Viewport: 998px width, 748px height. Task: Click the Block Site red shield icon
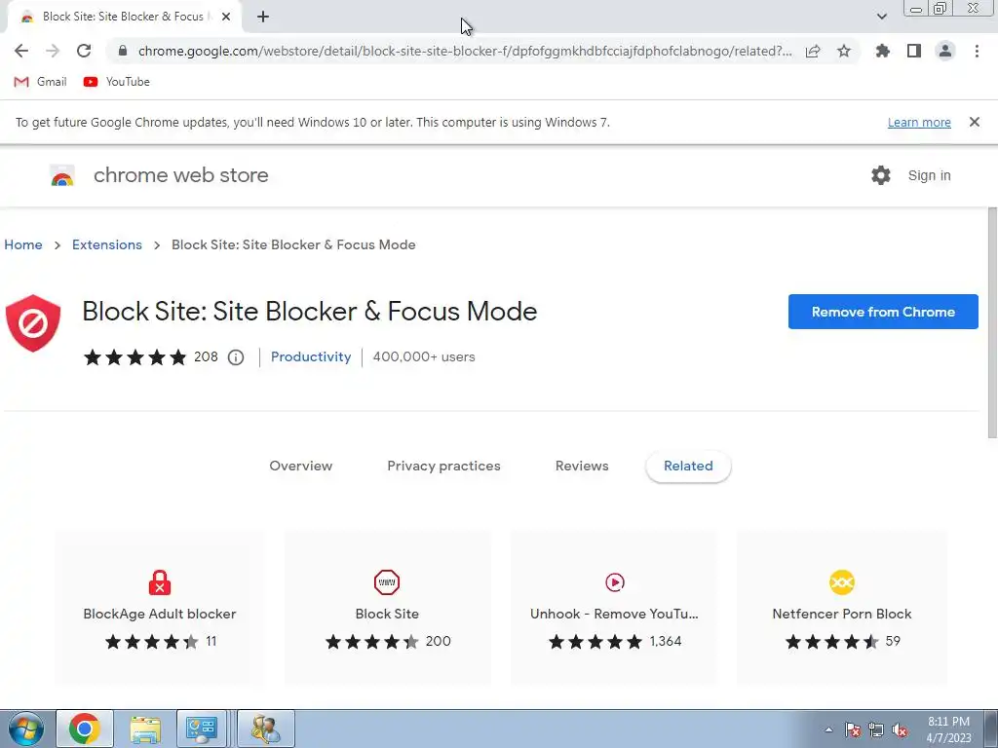33,323
